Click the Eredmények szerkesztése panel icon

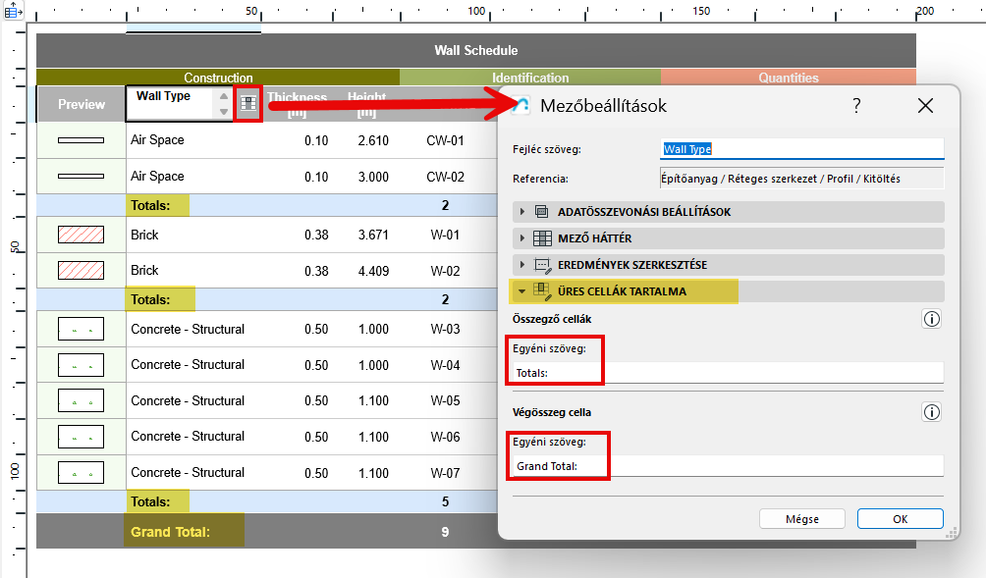click(542, 265)
